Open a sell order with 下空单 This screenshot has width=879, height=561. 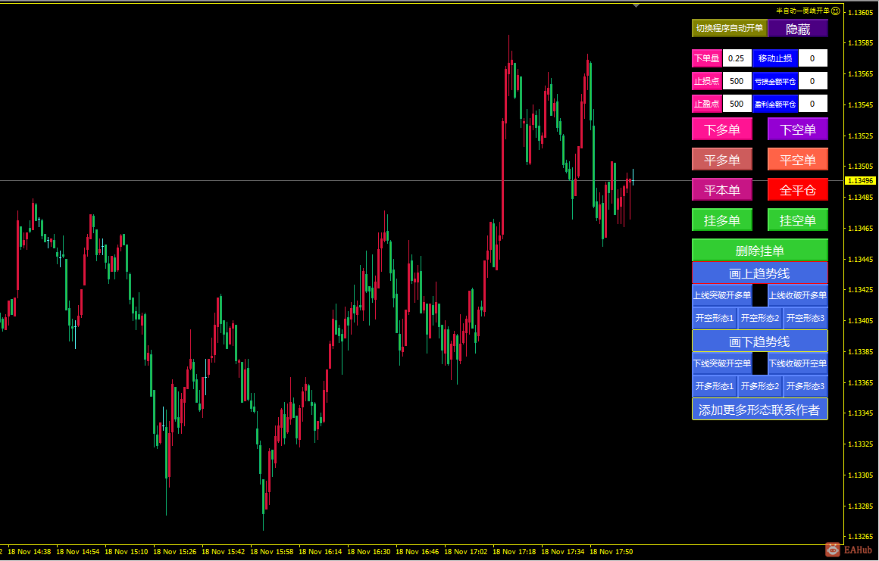798,129
